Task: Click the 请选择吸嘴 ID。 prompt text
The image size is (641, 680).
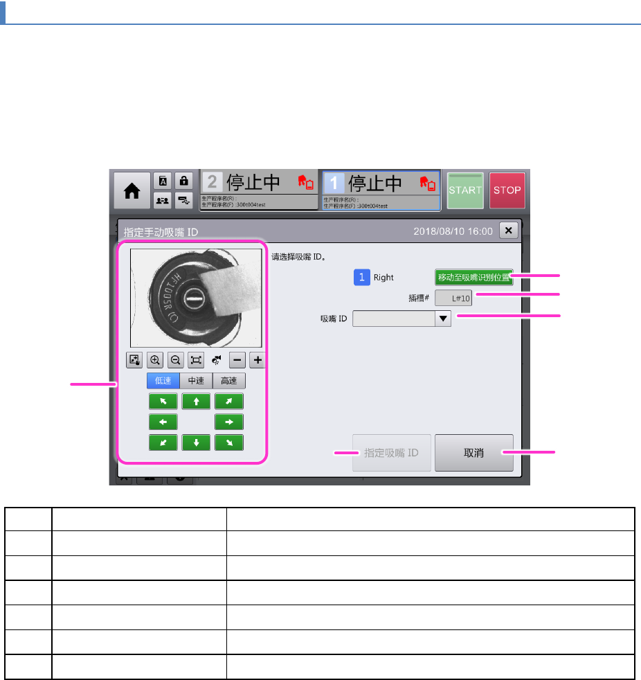Action: 298,257
